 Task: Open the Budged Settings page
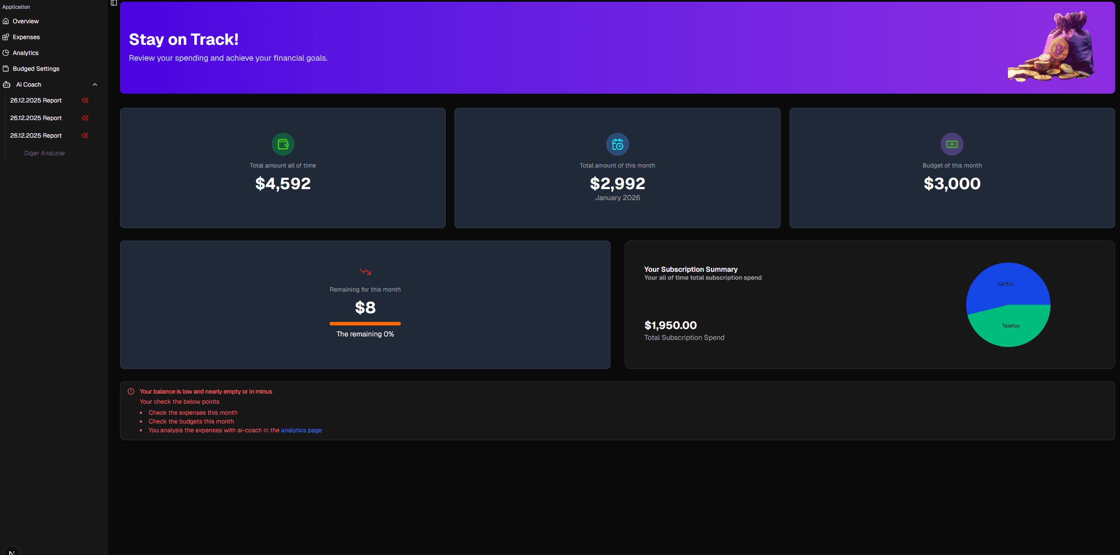point(36,69)
